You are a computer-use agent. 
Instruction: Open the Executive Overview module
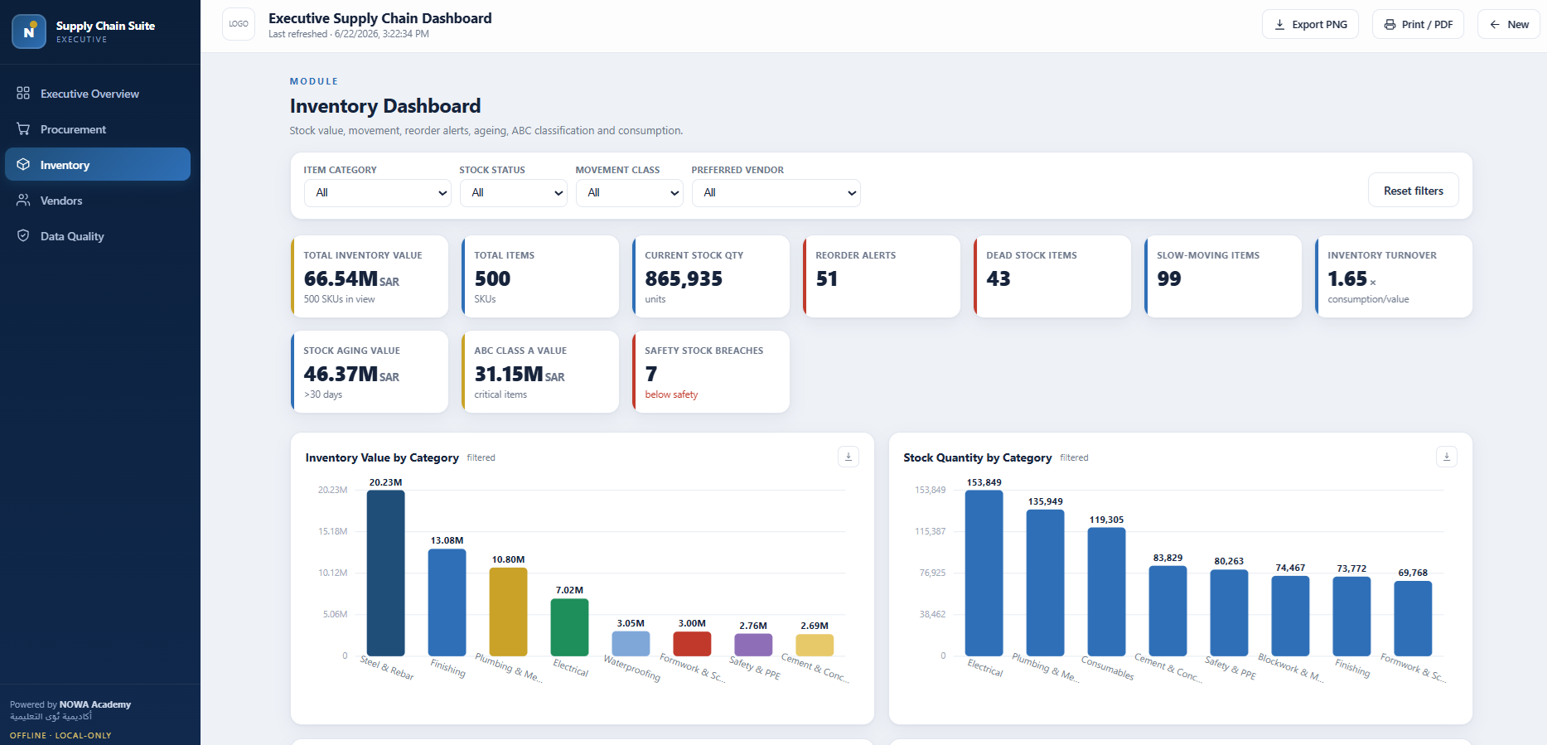tap(98, 94)
